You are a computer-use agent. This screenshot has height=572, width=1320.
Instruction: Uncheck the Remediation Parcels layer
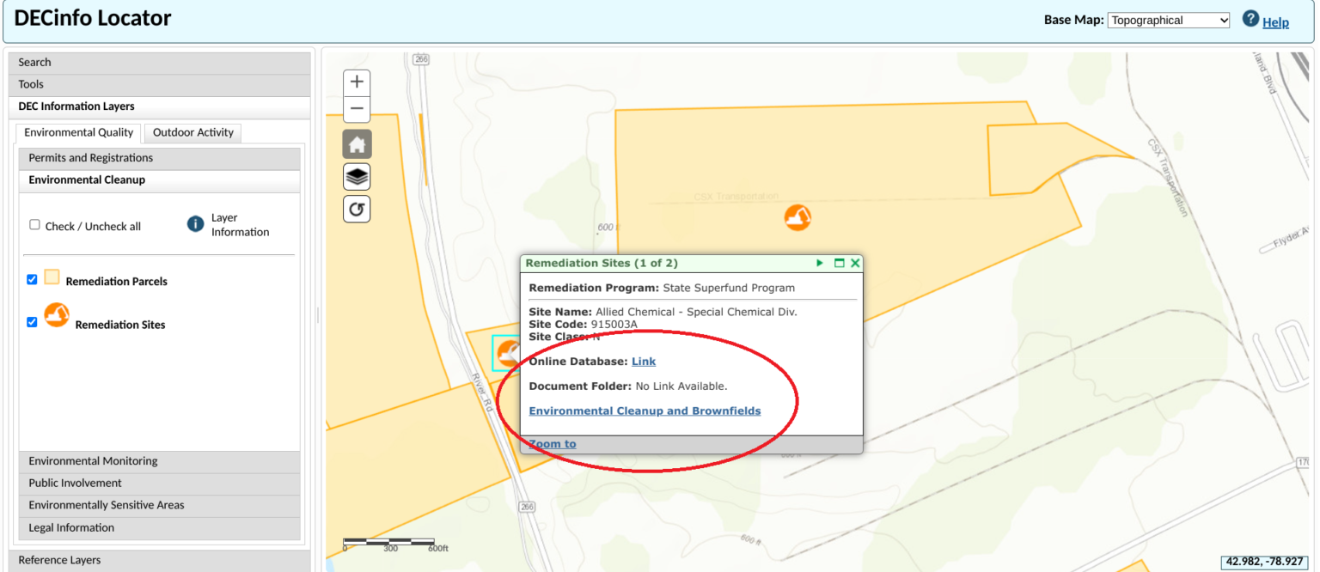pyautogui.click(x=32, y=279)
